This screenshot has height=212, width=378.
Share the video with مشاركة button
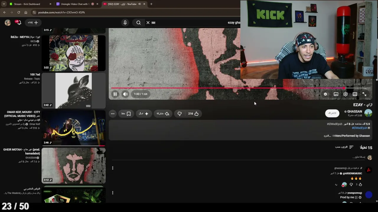(x=163, y=114)
